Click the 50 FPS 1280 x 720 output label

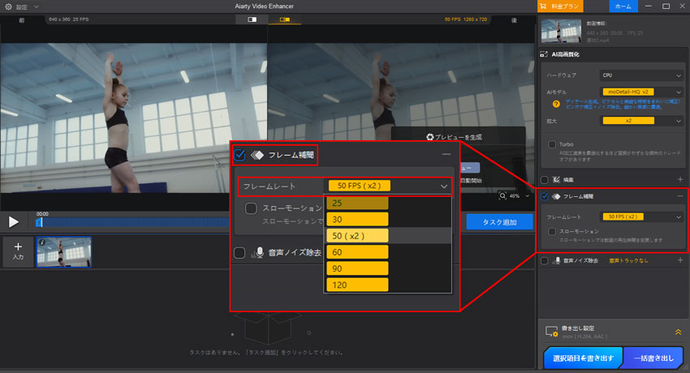coord(466,19)
